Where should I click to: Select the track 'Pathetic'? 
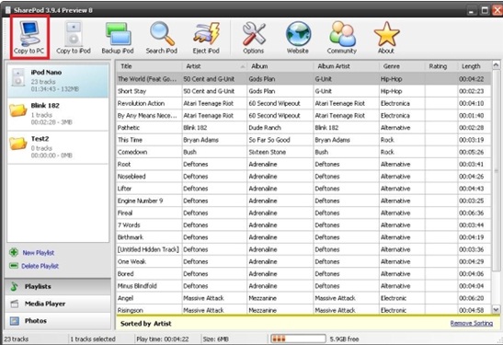(x=303, y=128)
